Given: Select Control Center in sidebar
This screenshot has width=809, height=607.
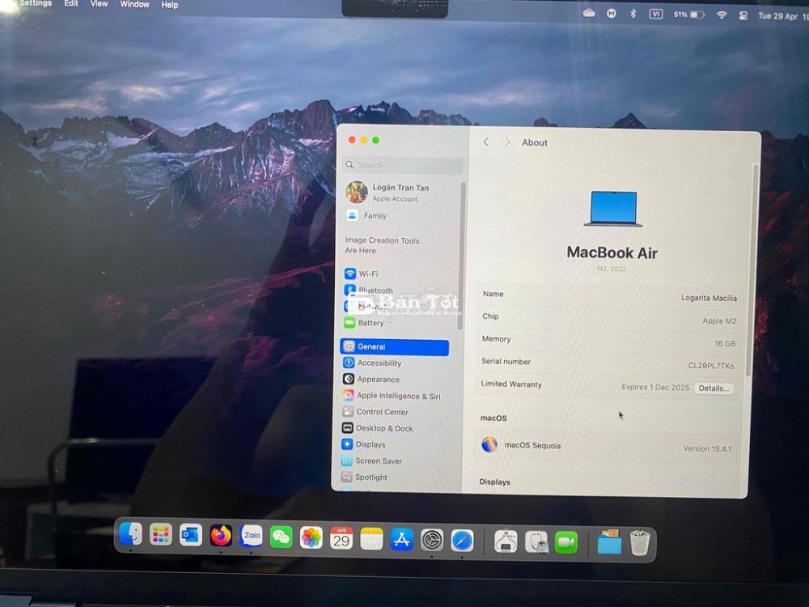Looking at the screenshot, I should pyautogui.click(x=375, y=412).
